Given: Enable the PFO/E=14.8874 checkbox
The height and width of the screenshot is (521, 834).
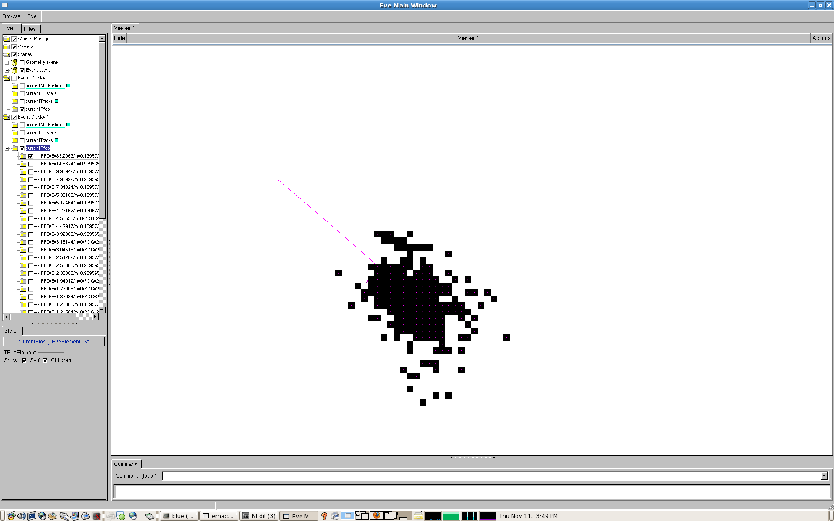Looking at the screenshot, I should (30, 164).
